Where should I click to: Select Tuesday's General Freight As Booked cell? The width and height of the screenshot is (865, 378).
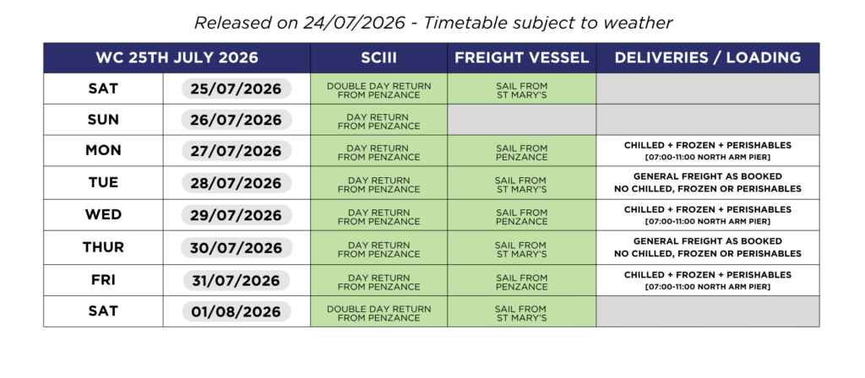(x=708, y=183)
